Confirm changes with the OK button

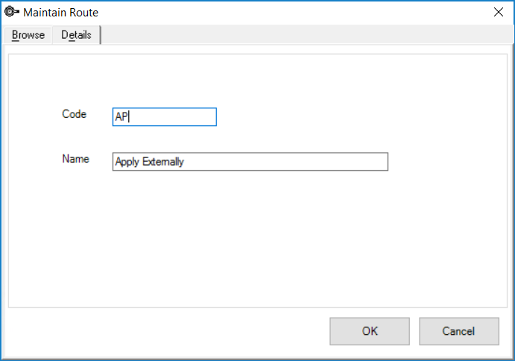point(370,331)
